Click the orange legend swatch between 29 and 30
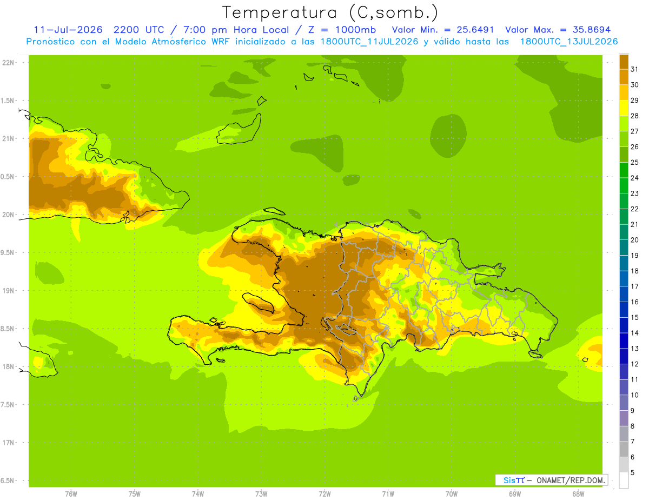The width and height of the screenshot is (649, 501). pyautogui.click(x=624, y=92)
